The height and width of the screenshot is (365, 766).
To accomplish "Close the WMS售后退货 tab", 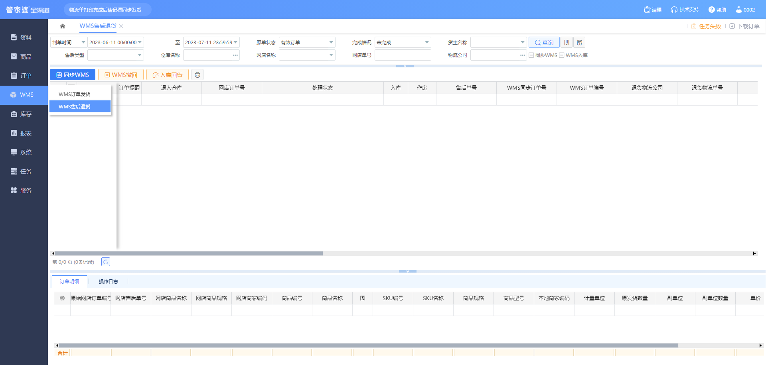I will coord(121,26).
